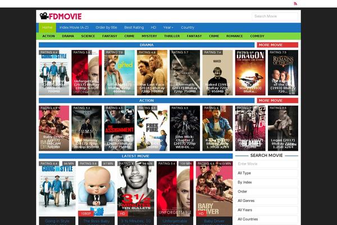Browse the MYSTERY genre

click(x=149, y=36)
